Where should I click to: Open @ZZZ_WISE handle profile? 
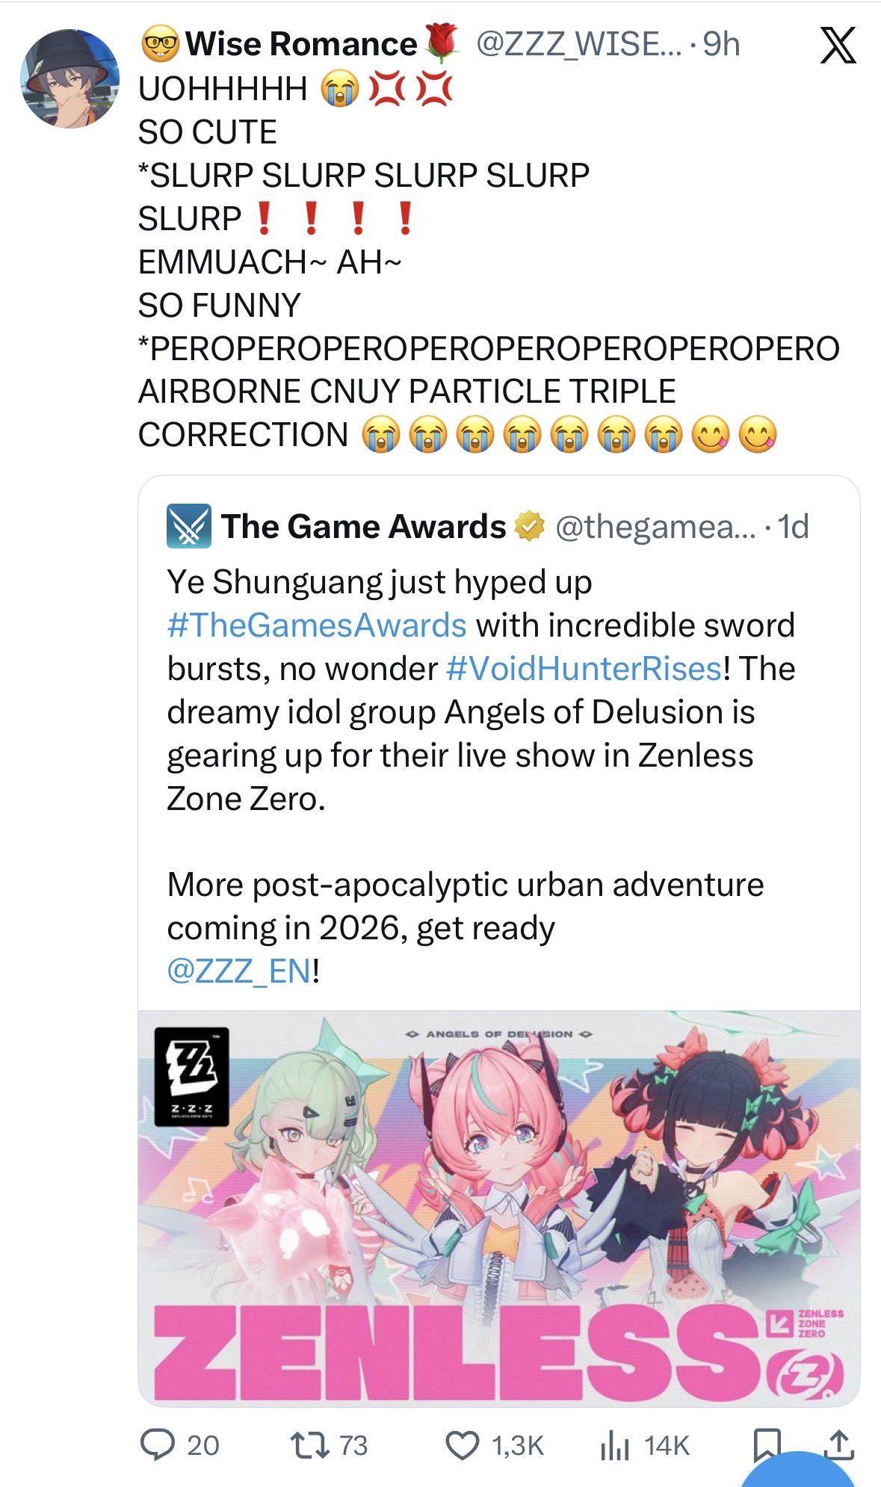tap(578, 44)
